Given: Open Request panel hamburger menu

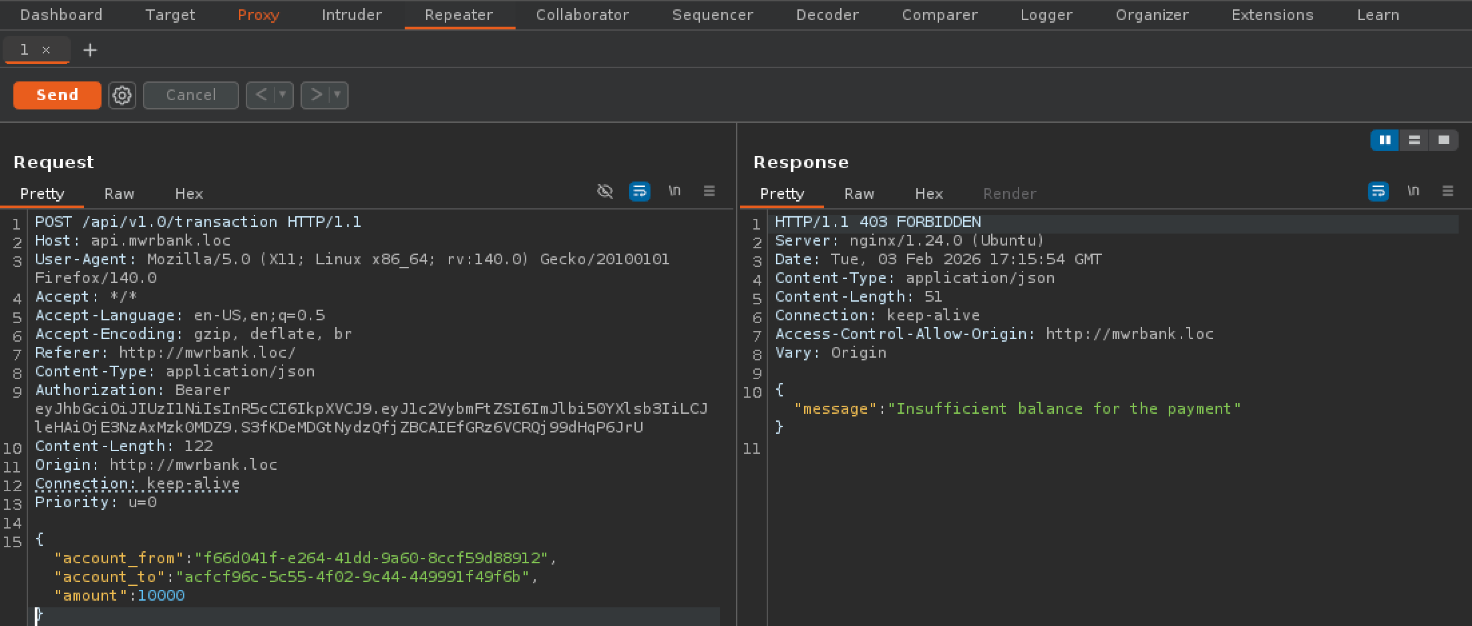Looking at the screenshot, I should [709, 192].
